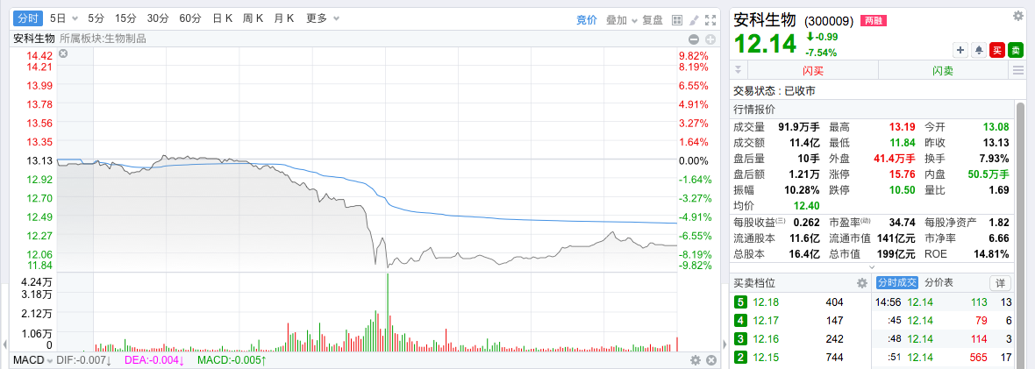The width and height of the screenshot is (1035, 369).
Task: Switch to 5日 chart tab
Action: click(x=58, y=18)
